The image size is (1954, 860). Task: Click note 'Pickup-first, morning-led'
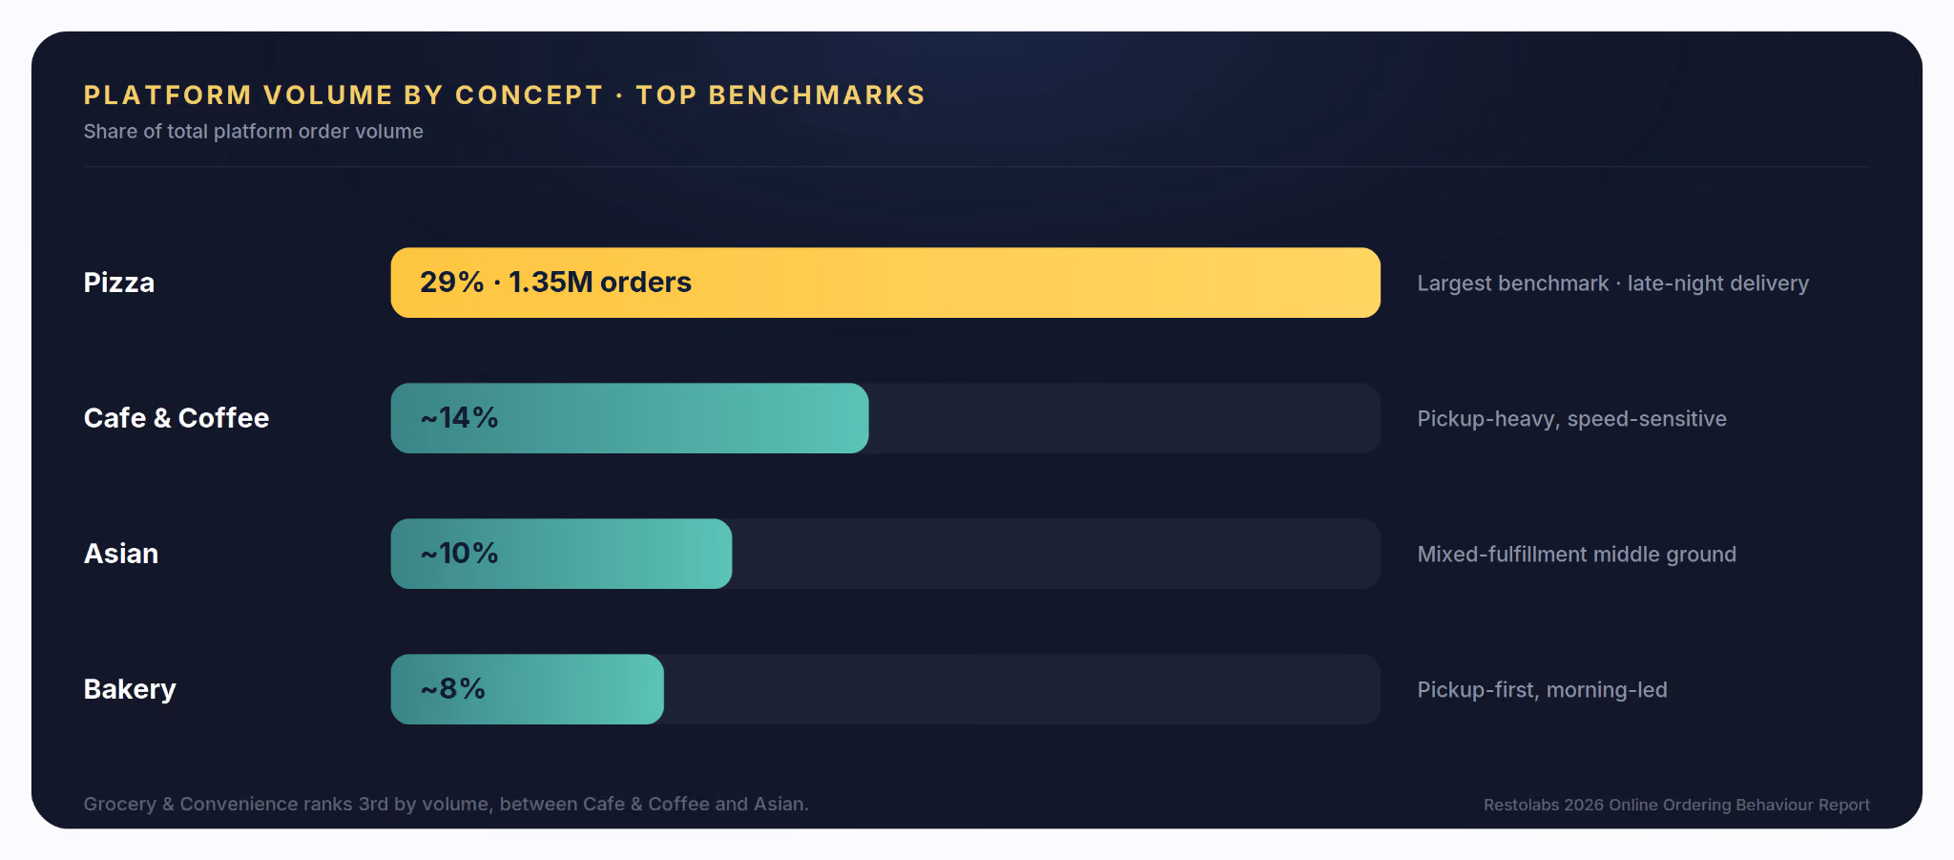[1543, 690]
